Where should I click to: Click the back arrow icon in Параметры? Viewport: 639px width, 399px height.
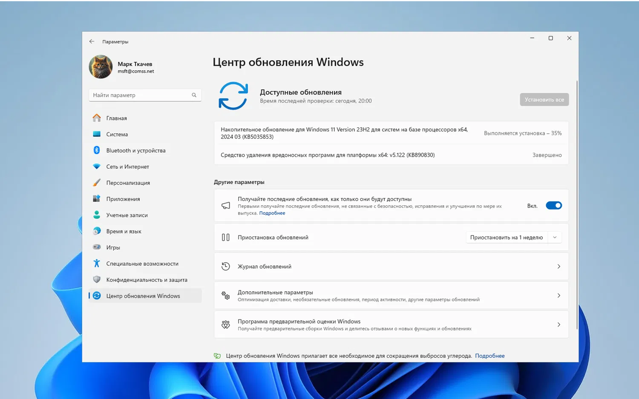pos(92,41)
